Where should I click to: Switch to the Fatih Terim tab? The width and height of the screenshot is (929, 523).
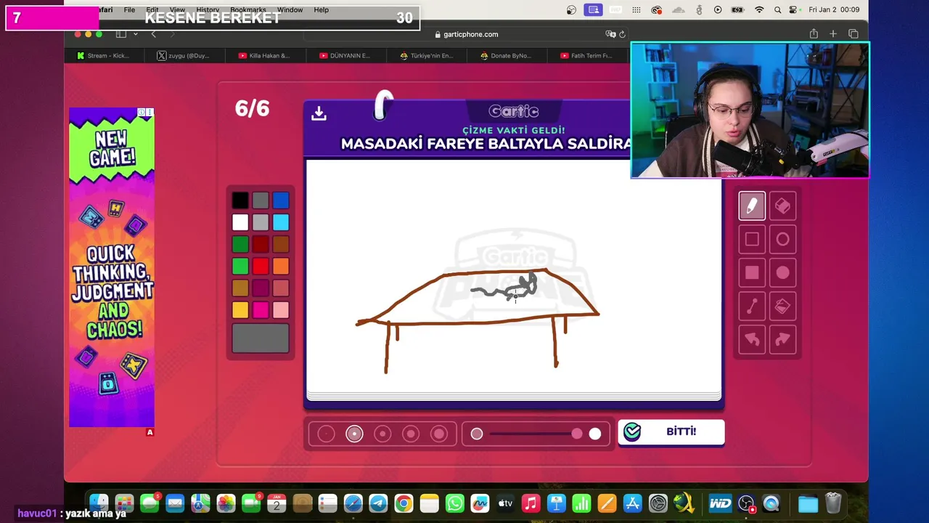tap(586, 55)
